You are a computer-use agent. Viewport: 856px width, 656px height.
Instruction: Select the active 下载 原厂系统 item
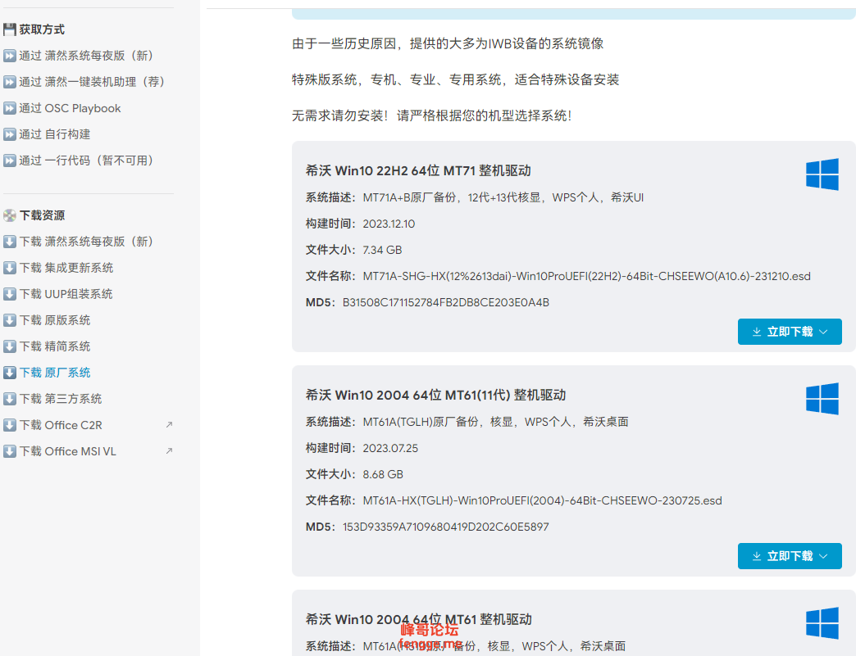(55, 373)
